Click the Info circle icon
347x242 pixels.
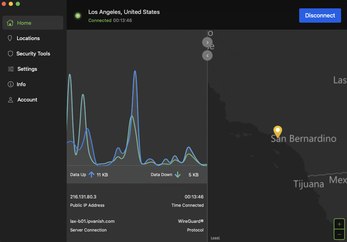10,84
